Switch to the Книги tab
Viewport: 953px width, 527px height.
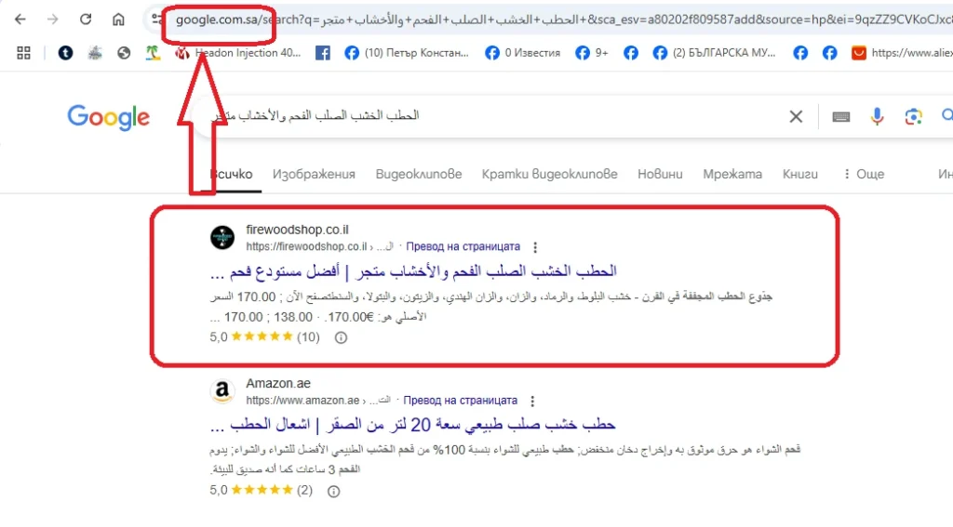pyautogui.click(x=799, y=174)
